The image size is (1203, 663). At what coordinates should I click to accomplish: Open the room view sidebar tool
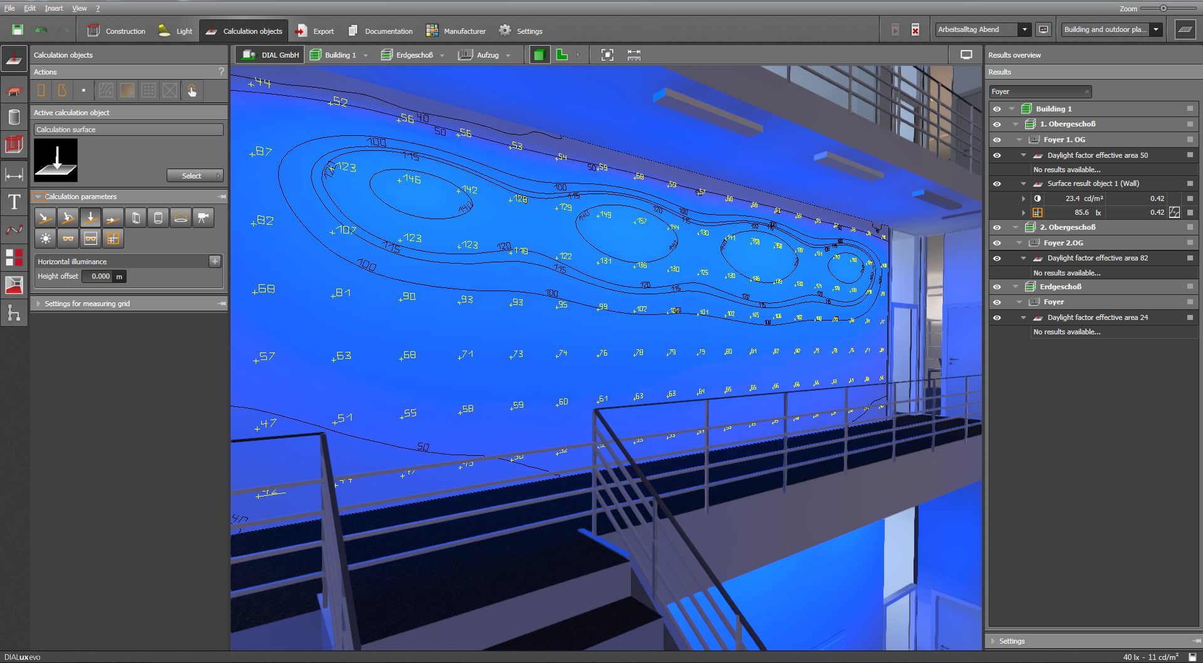click(14, 285)
